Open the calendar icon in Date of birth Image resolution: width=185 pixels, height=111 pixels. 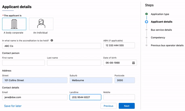[134, 63]
